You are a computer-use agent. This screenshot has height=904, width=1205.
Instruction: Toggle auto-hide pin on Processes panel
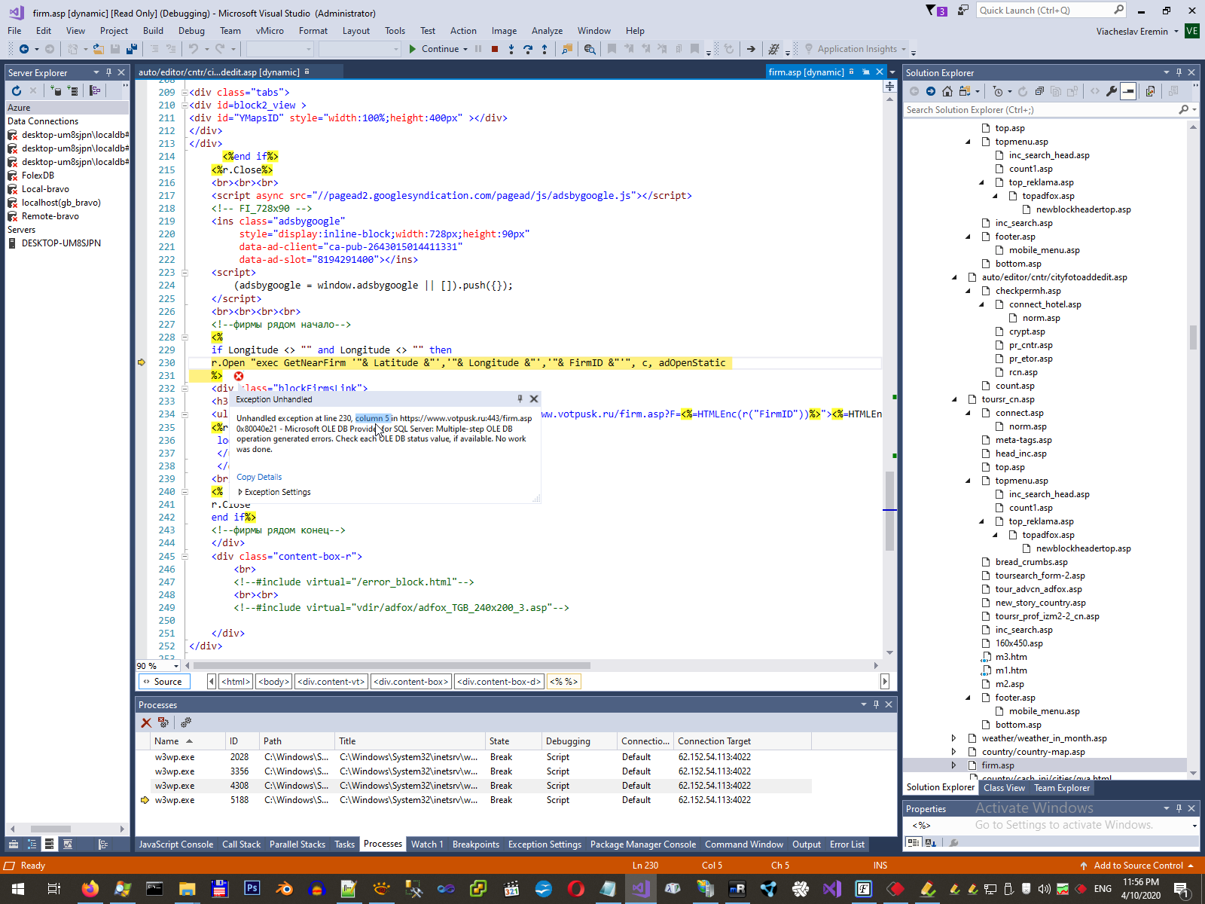point(876,704)
